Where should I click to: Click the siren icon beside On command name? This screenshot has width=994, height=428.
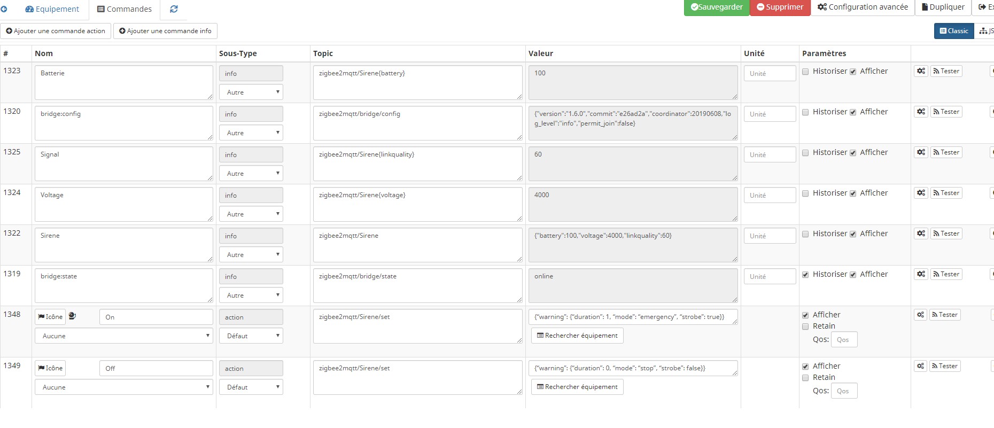tap(72, 316)
